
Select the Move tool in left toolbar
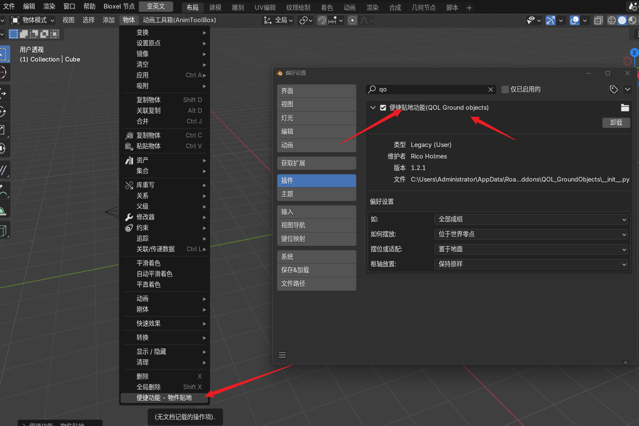(x=3, y=93)
